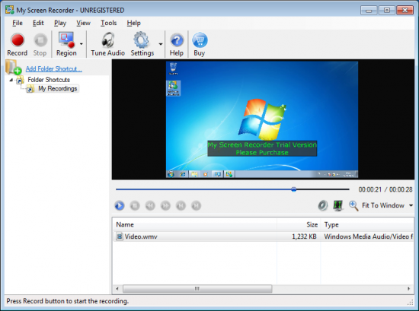Click the fast forward playback button
This screenshot has width=419, height=311.
tap(165, 205)
